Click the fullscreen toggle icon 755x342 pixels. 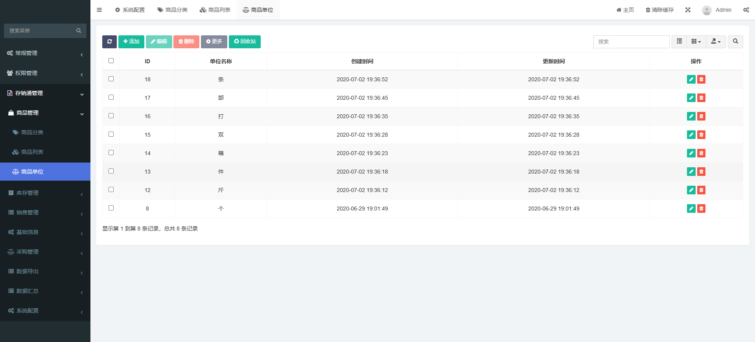pos(688,10)
